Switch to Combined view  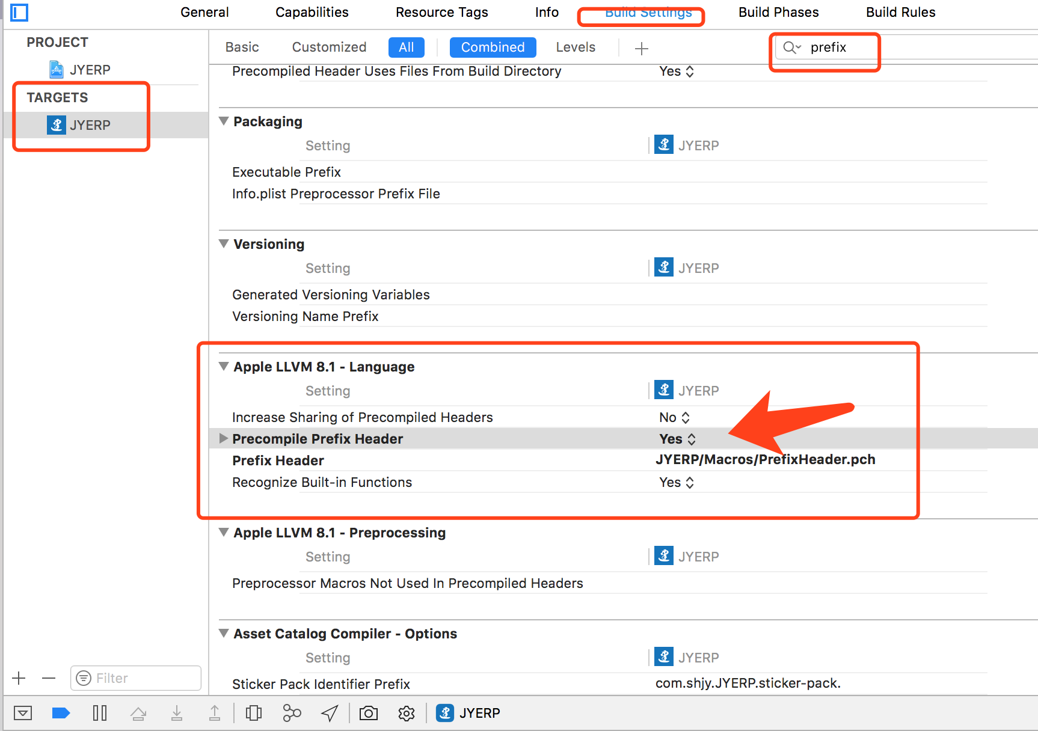click(493, 47)
